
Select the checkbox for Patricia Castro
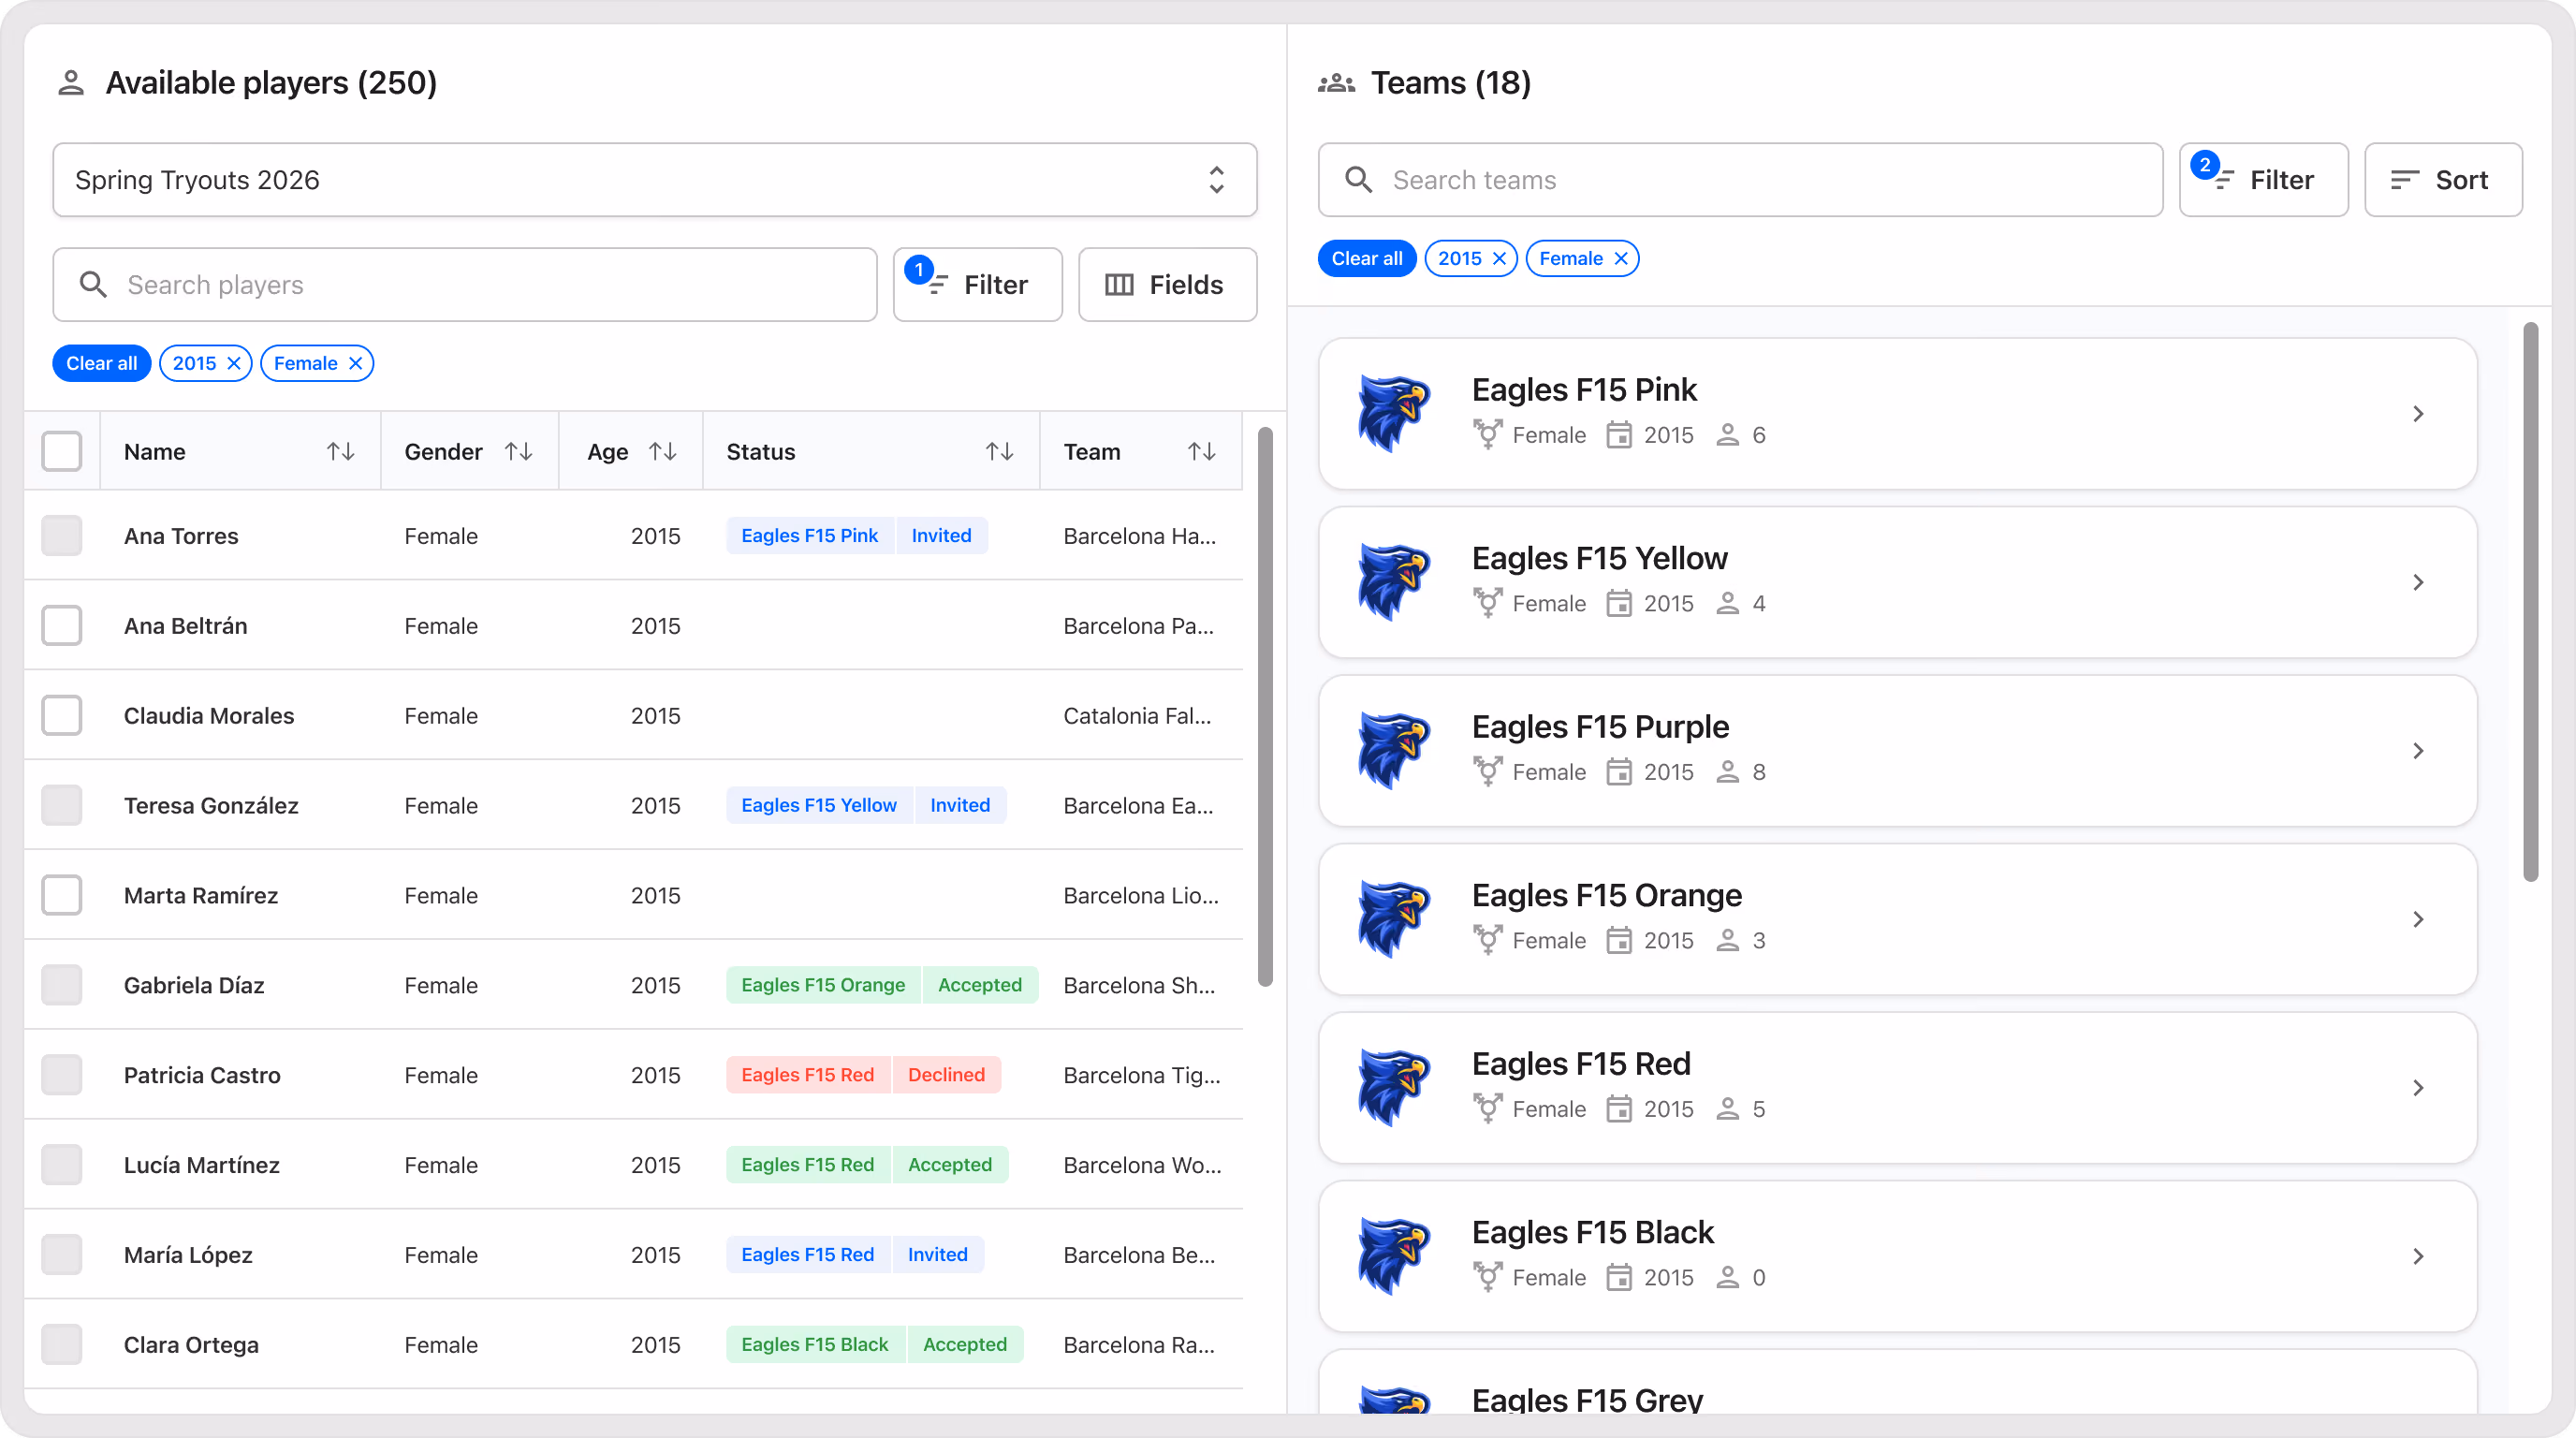tap(62, 1074)
